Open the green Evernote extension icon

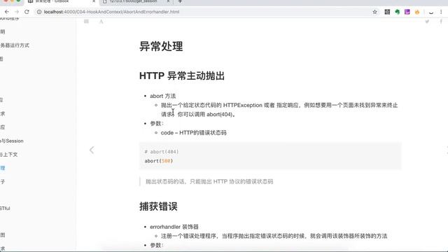click(x=397, y=12)
